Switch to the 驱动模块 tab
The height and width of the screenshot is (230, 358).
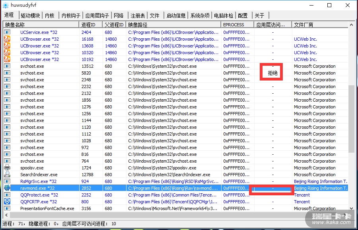30,16
